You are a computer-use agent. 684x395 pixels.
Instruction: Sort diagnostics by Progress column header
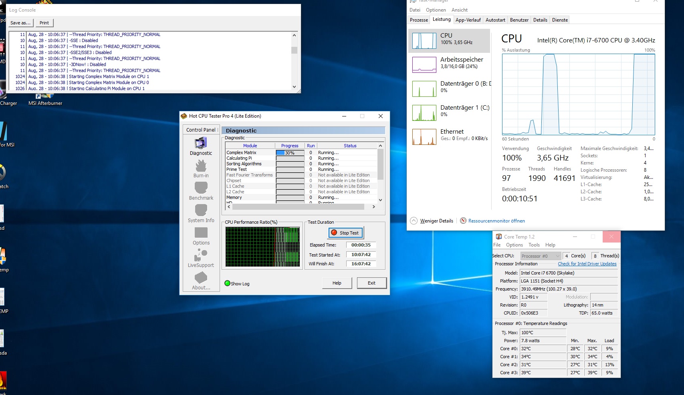point(290,146)
